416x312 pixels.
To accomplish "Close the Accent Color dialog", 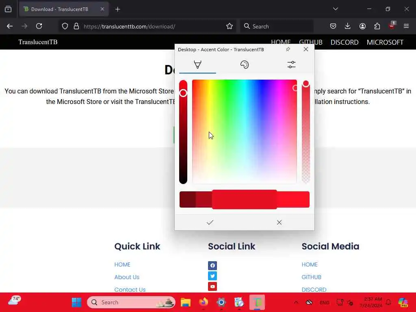I will point(306,49).
